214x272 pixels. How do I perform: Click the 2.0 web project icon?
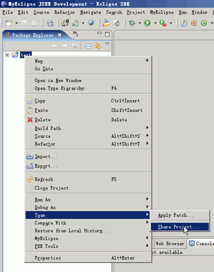coord(50,23)
